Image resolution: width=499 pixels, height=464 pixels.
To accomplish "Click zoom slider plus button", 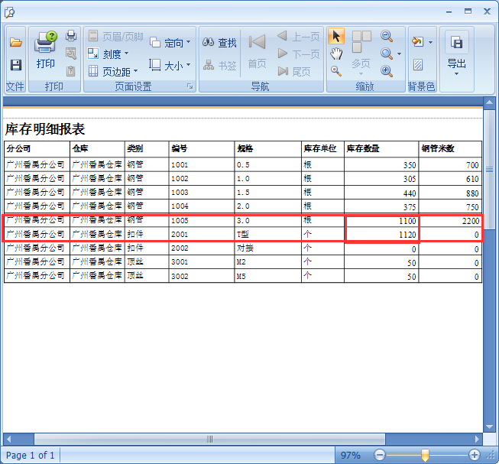I will (x=475, y=455).
